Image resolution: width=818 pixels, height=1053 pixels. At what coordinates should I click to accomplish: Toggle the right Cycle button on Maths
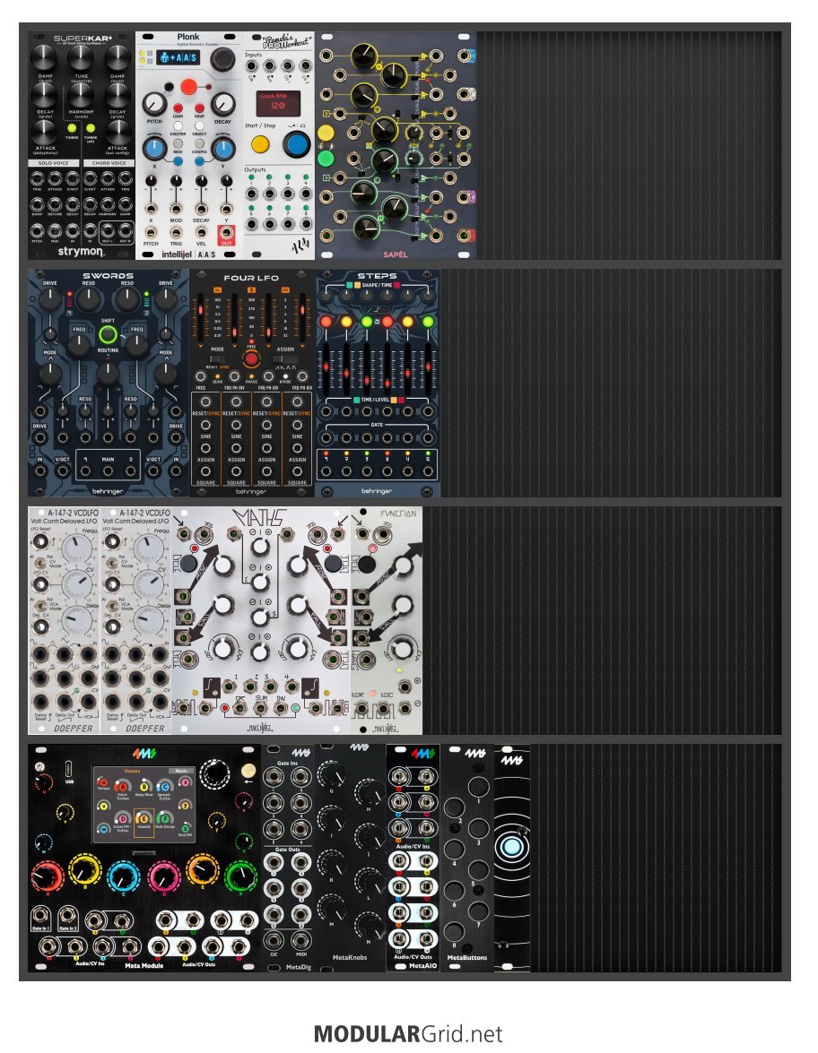point(332,563)
